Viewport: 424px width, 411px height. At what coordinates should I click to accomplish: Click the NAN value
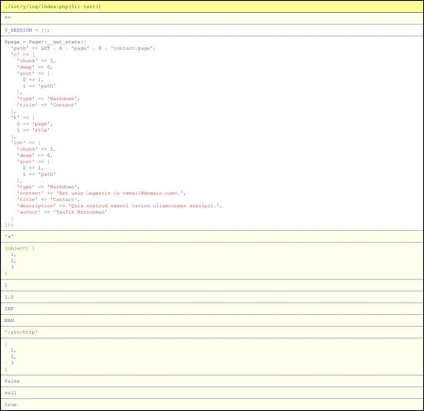coord(9,321)
